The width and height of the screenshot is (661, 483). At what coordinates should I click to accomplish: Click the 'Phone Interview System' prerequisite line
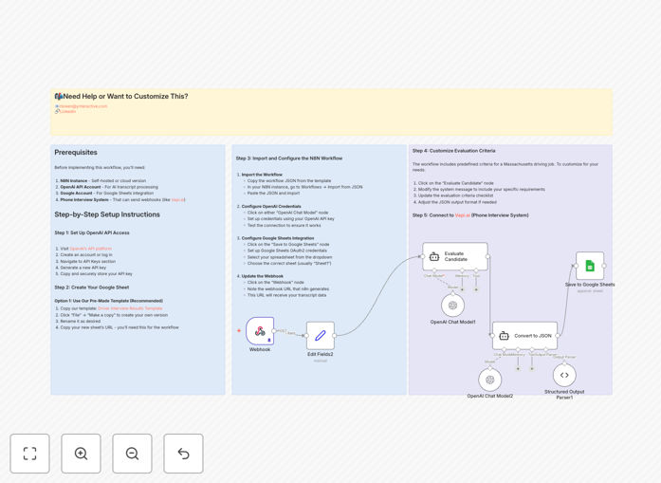122,199
